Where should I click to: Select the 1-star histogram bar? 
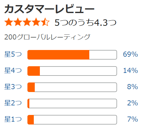click(72, 120)
